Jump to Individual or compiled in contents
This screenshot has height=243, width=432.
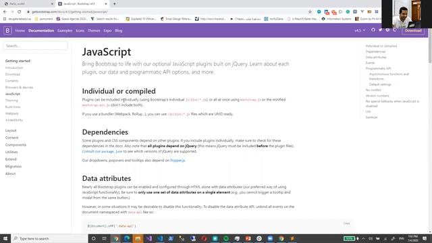click(x=381, y=46)
